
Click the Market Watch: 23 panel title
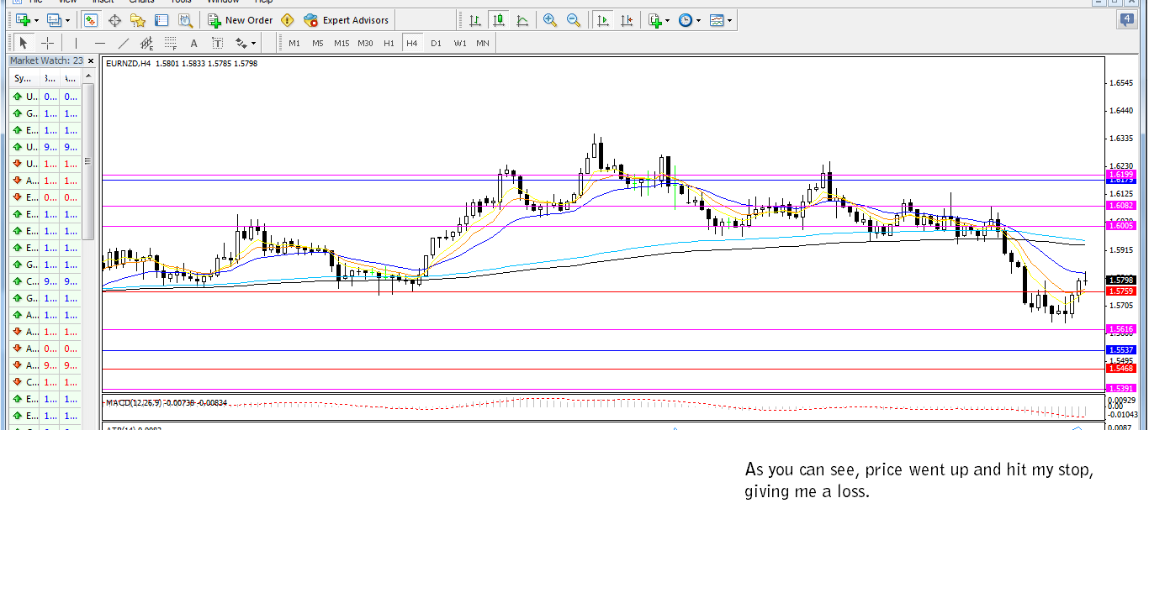point(46,60)
